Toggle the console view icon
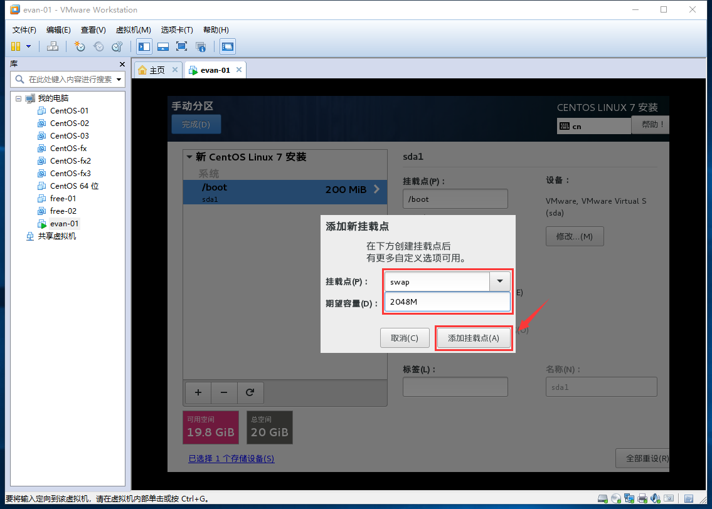 click(228, 46)
